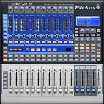
Task: Click the Response encoder under meter 5
Action: click(x=33, y=36)
